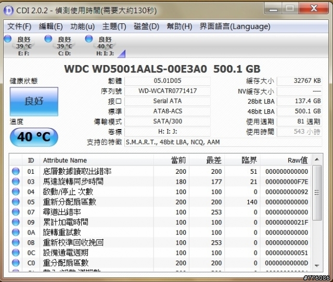The height and width of the screenshot is (282, 333).
Task: Click the power cycle count 81 週期
Action: 300,122
